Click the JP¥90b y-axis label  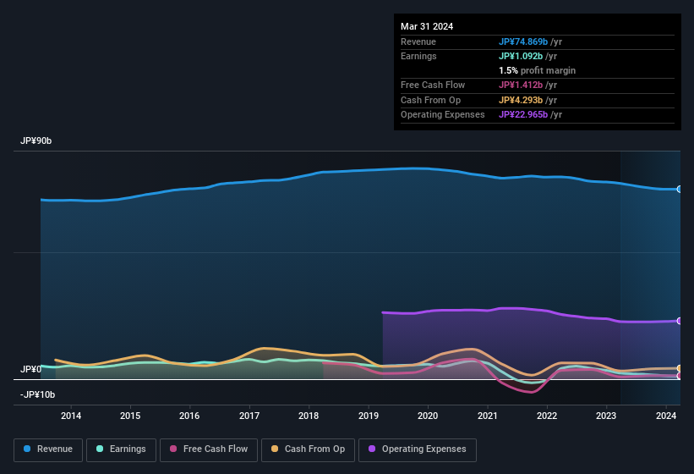(36, 141)
